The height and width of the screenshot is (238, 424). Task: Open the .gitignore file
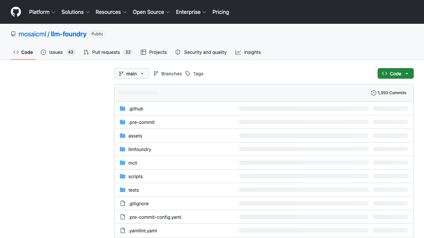click(x=138, y=204)
